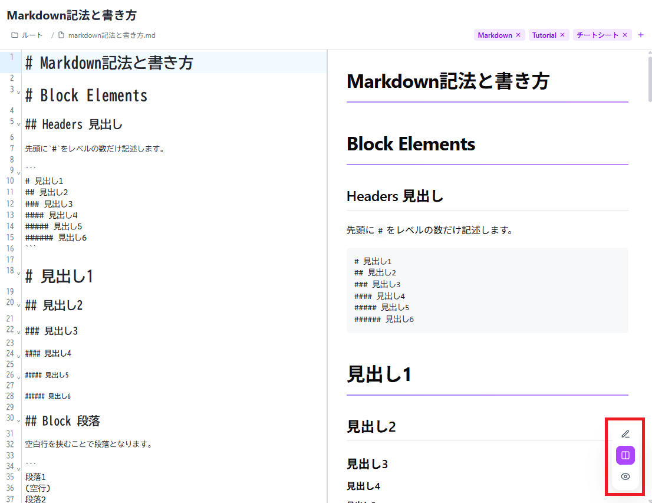Switch to preview-only mode with the eye icon

click(625, 476)
